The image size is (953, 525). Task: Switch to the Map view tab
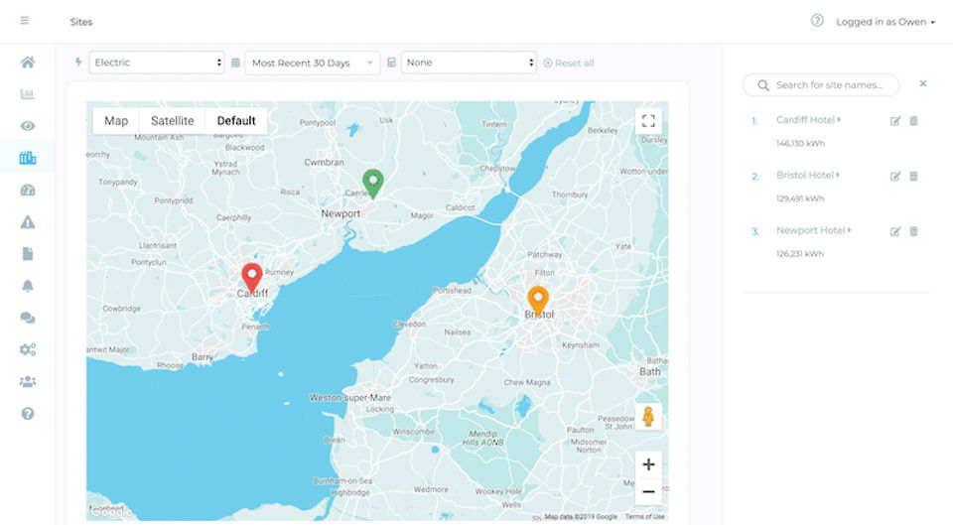(116, 121)
